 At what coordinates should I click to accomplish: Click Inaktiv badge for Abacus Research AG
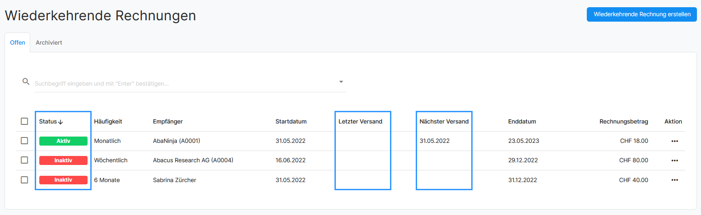(63, 160)
